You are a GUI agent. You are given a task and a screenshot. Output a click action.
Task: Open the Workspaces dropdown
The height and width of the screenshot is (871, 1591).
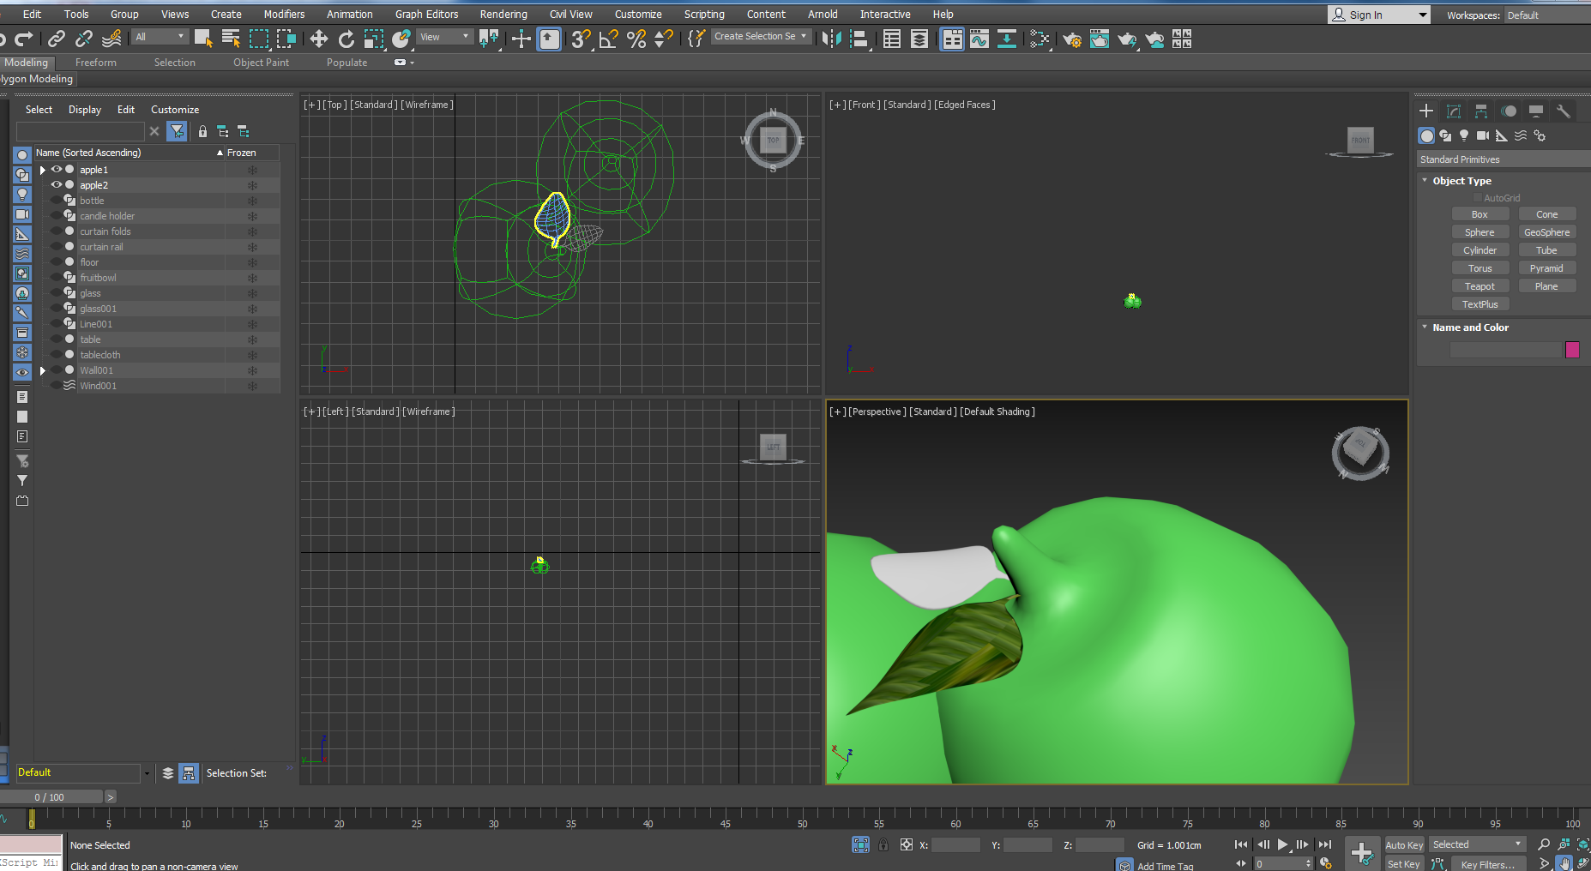point(1544,15)
